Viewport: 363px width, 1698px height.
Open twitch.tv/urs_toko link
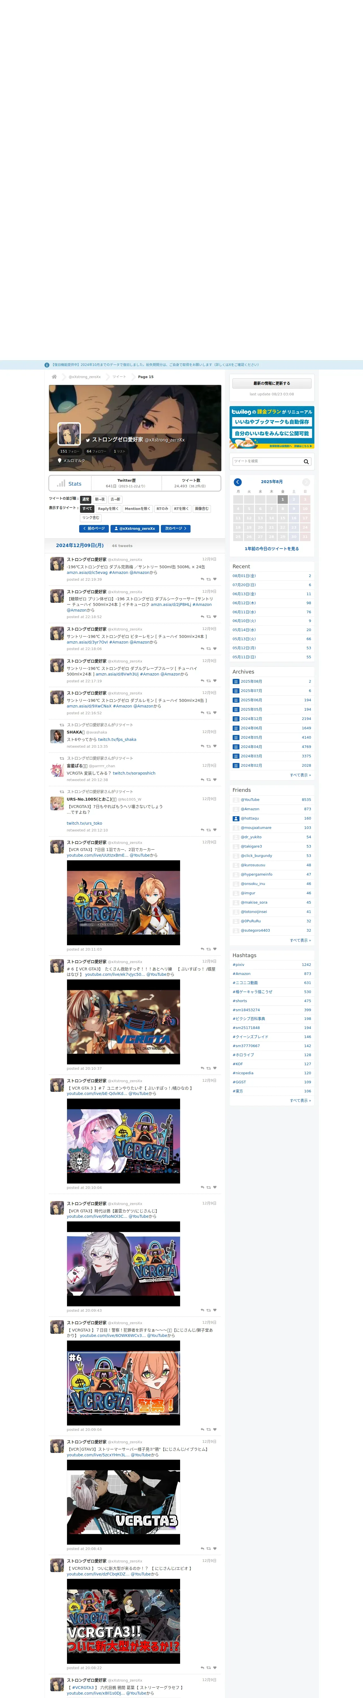84,823
